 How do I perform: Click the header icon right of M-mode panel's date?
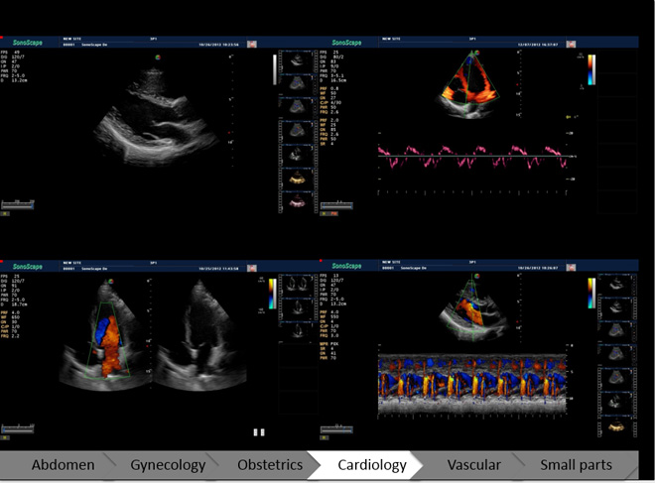[x=571, y=267]
